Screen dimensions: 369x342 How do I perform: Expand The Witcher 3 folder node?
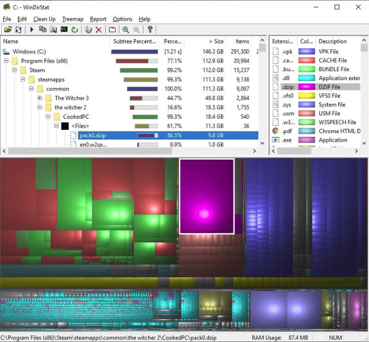pyautogui.click(x=40, y=98)
